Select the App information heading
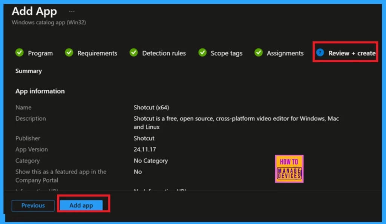Screen dimensions: 386x224 click(40, 91)
